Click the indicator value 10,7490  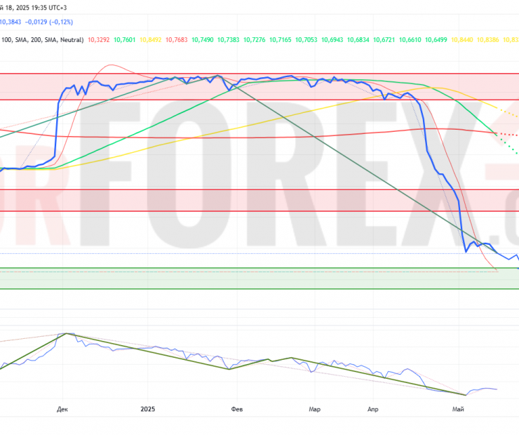coord(202,40)
